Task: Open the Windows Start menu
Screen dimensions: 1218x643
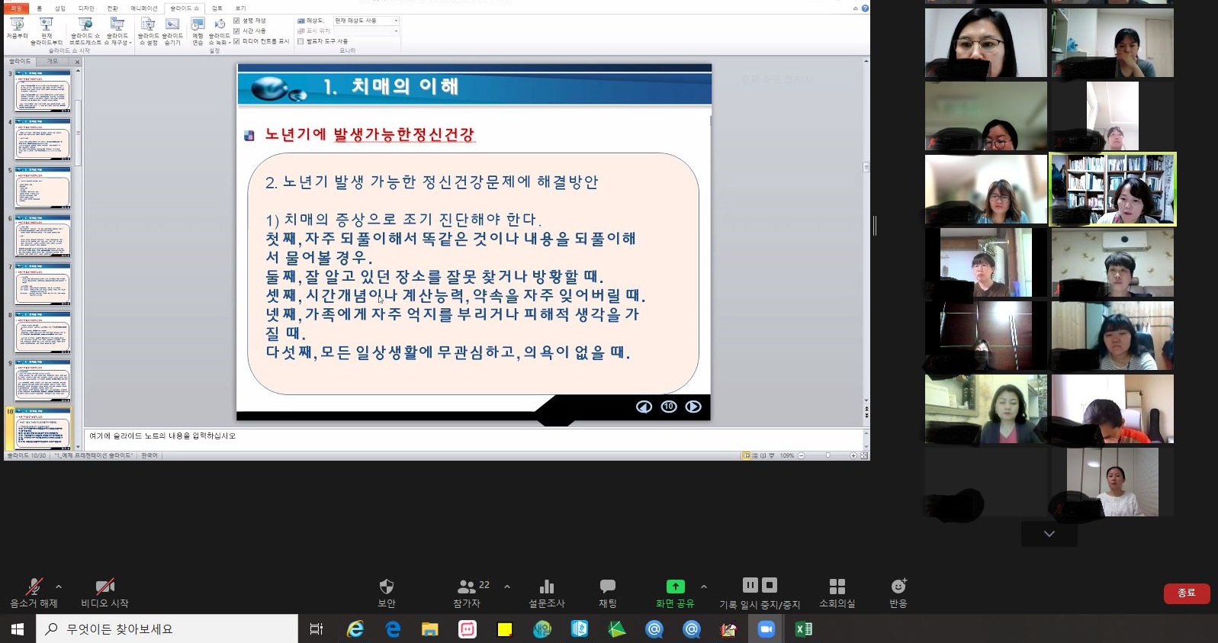Action: (18, 629)
